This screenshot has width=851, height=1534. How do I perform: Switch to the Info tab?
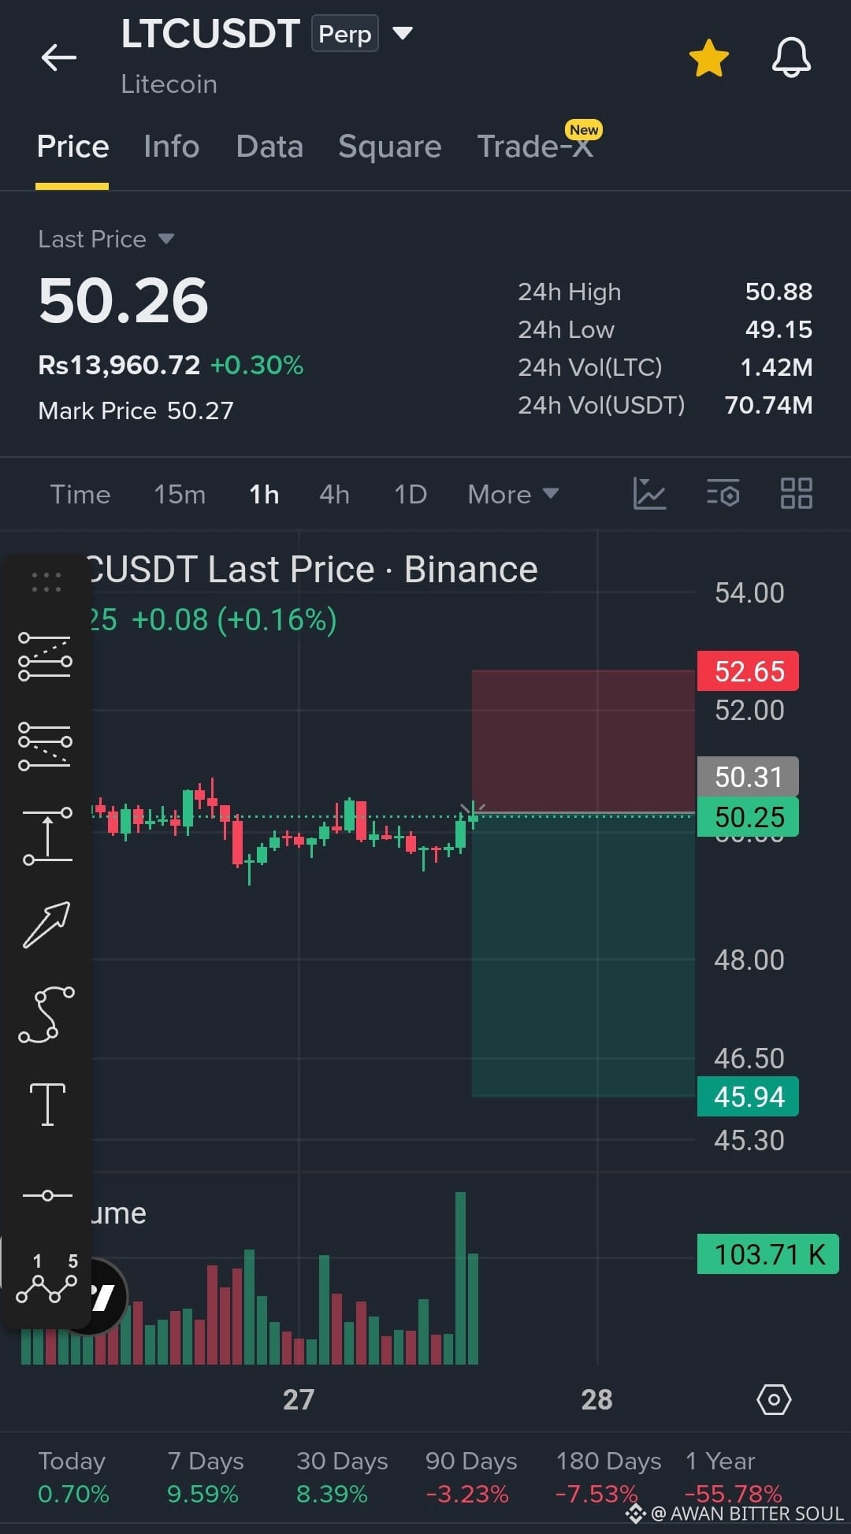click(171, 147)
